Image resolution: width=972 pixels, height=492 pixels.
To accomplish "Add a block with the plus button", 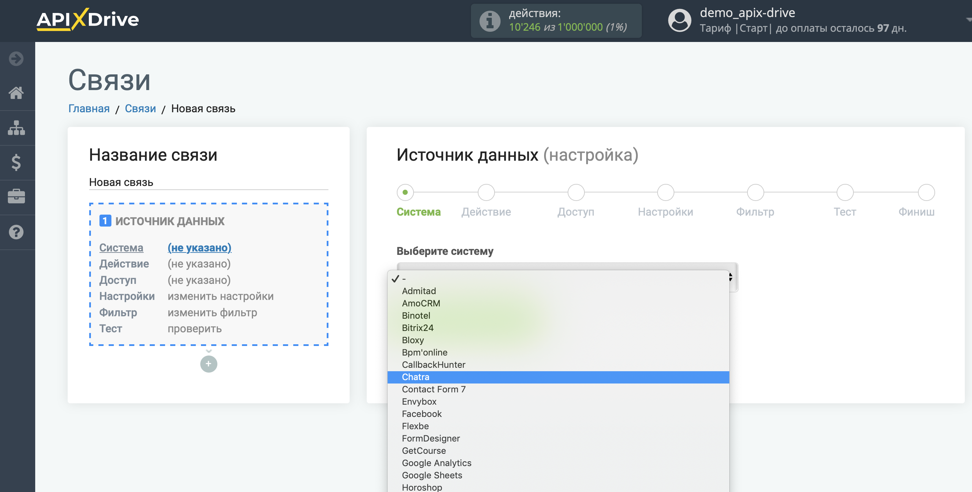I will coord(209,364).
